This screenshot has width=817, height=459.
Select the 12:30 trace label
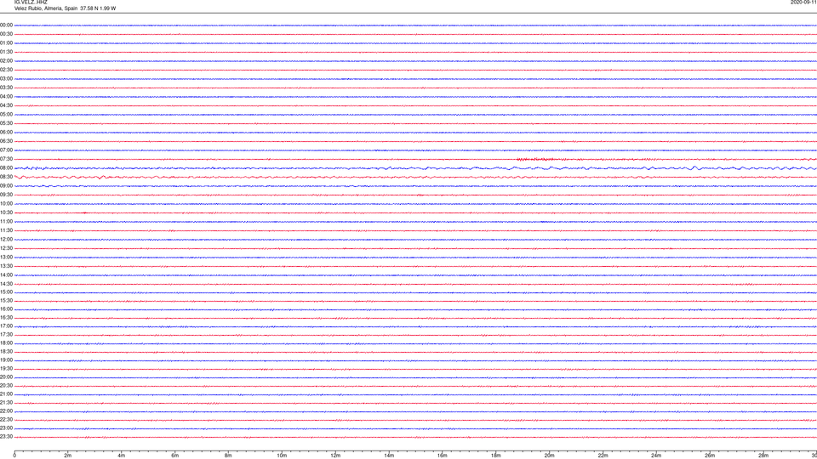point(6,248)
